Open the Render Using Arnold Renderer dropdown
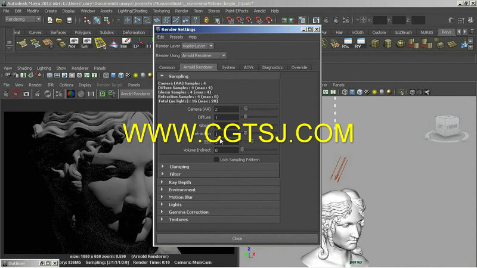The image size is (477, 268). 204,55
